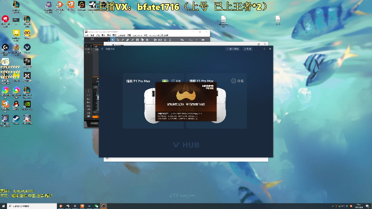Open the Studio One menu in menu bar
This screenshot has width=372, height=209.
[x=137, y=35]
